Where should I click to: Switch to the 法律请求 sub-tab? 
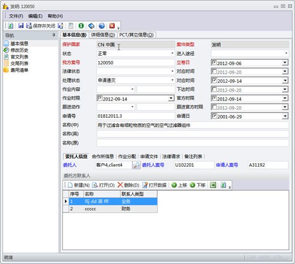click(171, 157)
